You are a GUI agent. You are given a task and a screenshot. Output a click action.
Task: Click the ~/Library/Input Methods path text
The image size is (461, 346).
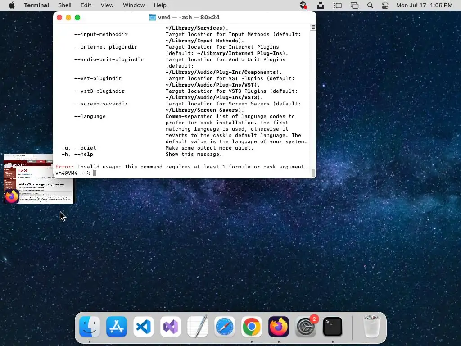(202, 41)
